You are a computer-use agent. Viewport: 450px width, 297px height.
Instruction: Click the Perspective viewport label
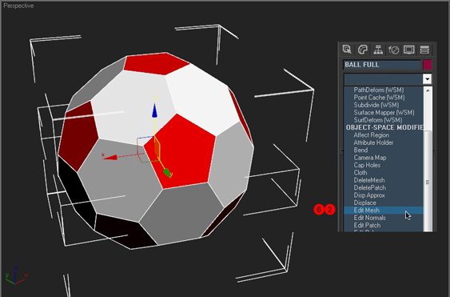click(x=18, y=6)
